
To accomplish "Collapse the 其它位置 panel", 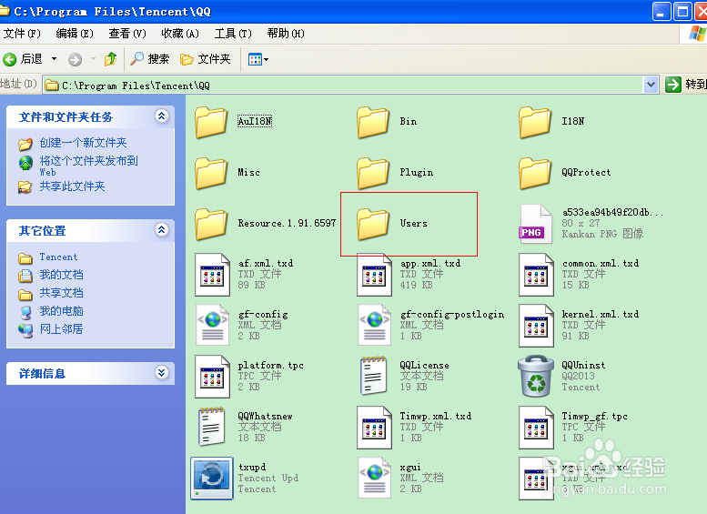I will pos(162,230).
